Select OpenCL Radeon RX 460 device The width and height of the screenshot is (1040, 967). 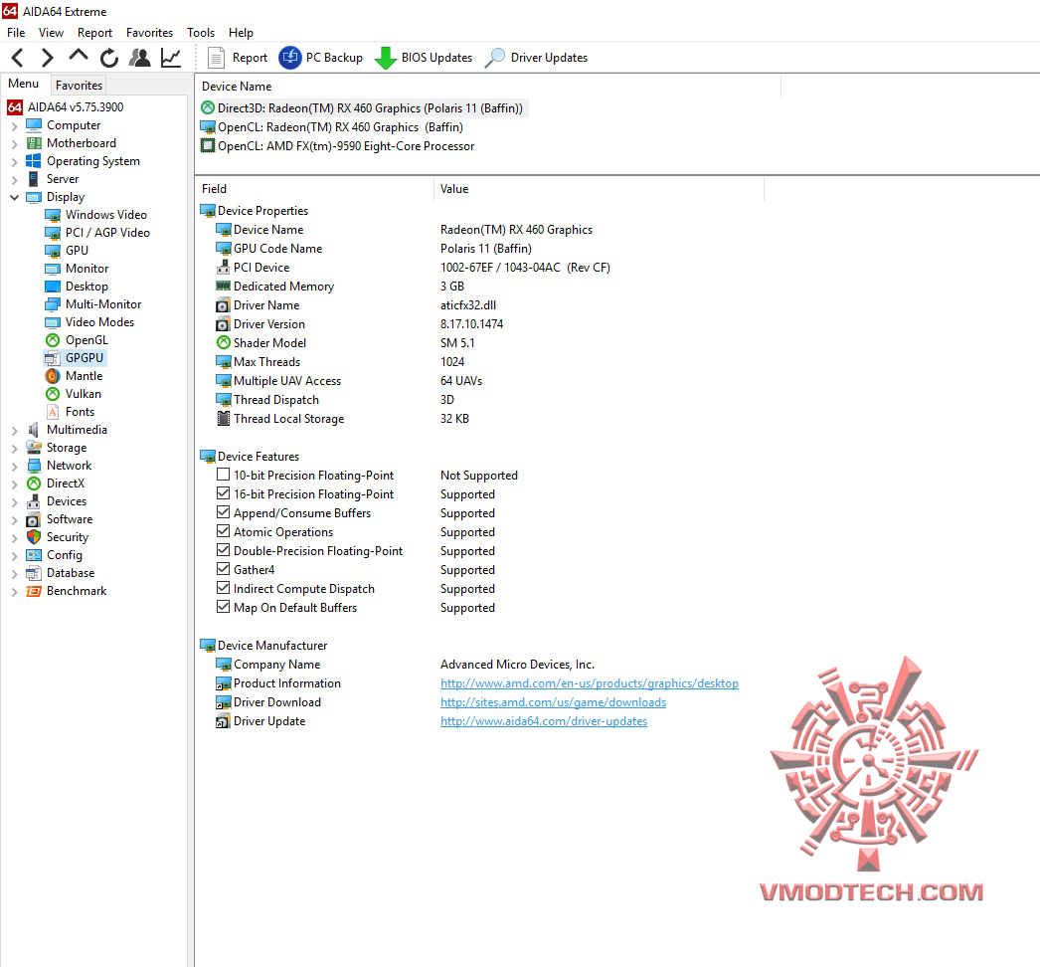[x=332, y=126]
